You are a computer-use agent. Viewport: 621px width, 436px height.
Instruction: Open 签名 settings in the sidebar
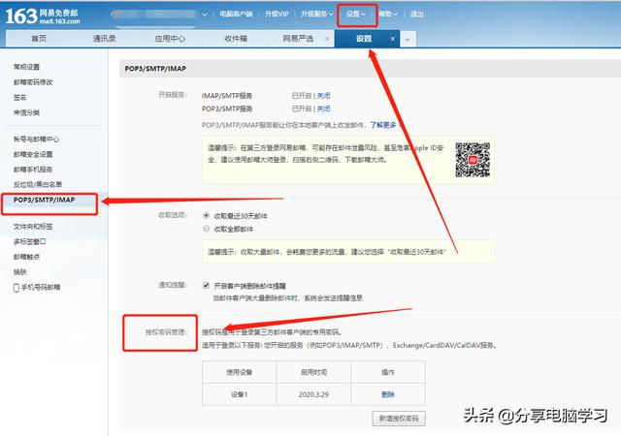pos(19,97)
